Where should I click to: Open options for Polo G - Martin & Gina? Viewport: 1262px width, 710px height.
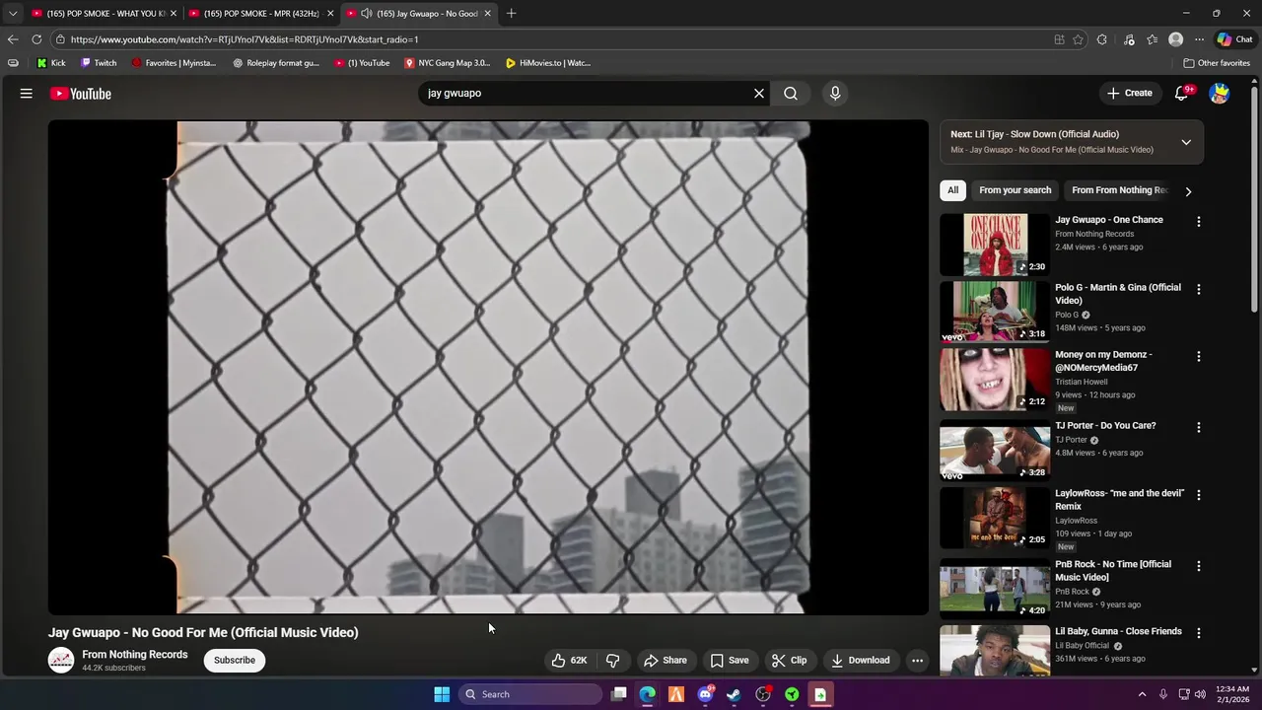tap(1199, 289)
